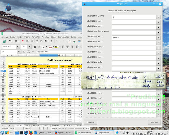
Task: Click the formula input line in Calc
Action: tap(59, 52)
